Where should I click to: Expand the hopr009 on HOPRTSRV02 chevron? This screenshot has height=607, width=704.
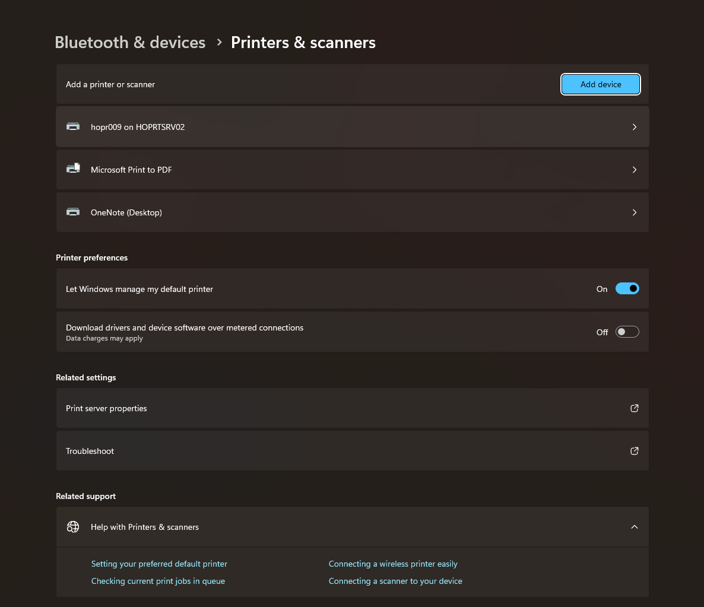click(x=635, y=127)
